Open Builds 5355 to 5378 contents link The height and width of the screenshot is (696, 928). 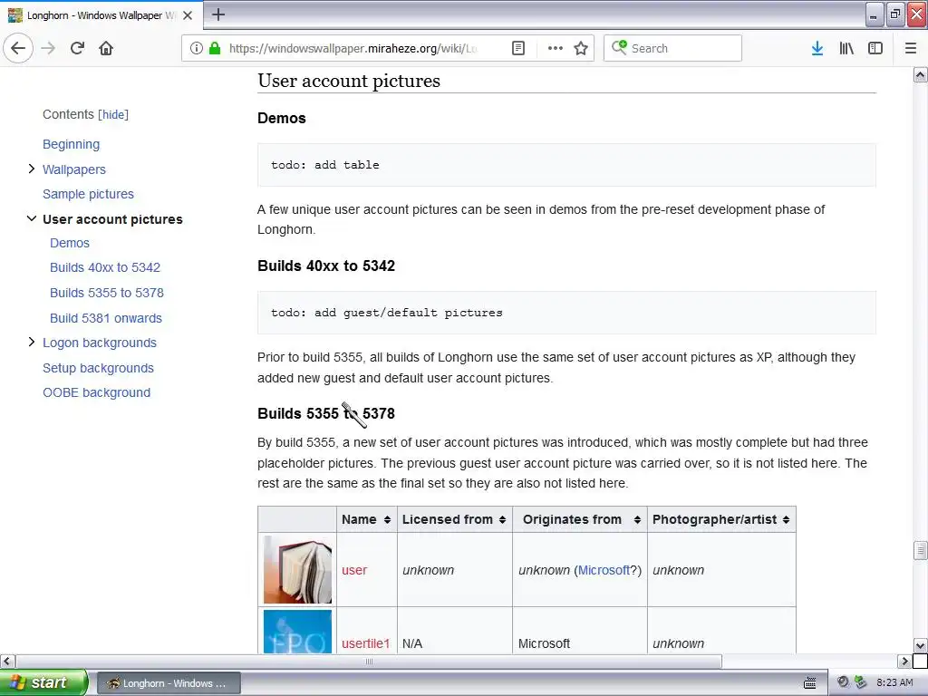(x=107, y=293)
